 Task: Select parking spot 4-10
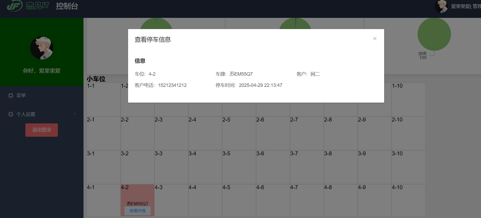point(408,200)
